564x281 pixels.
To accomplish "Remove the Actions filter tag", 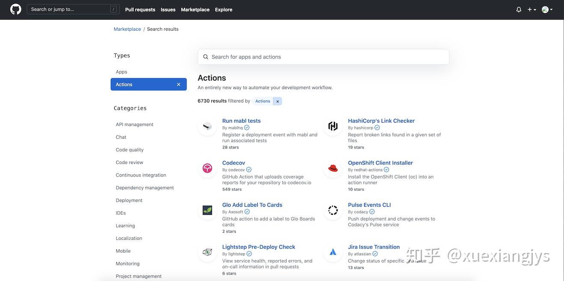I will tap(277, 101).
